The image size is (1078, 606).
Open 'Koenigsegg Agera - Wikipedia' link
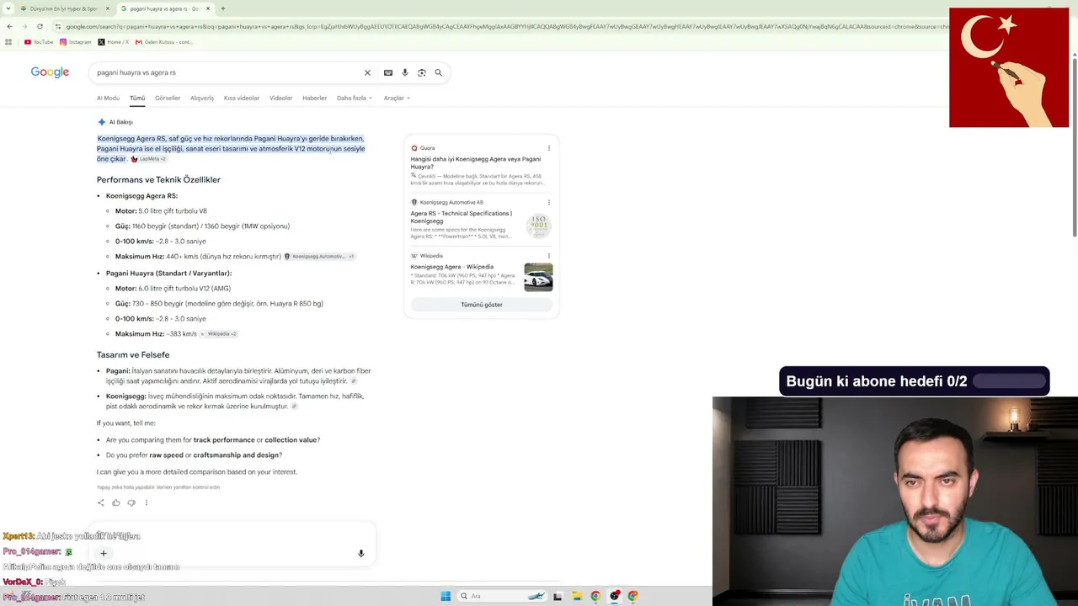point(452,267)
